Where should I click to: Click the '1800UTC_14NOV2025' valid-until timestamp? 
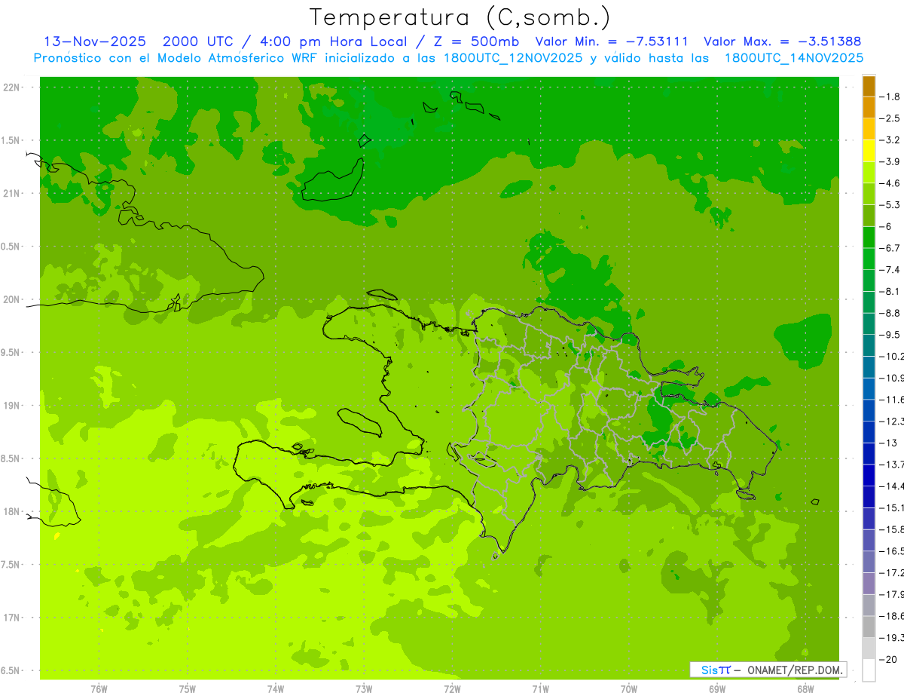[793, 58]
